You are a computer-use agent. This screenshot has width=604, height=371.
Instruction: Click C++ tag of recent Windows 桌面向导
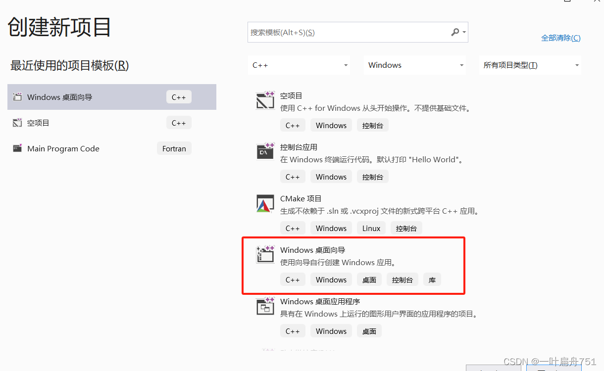[x=179, y=97]
